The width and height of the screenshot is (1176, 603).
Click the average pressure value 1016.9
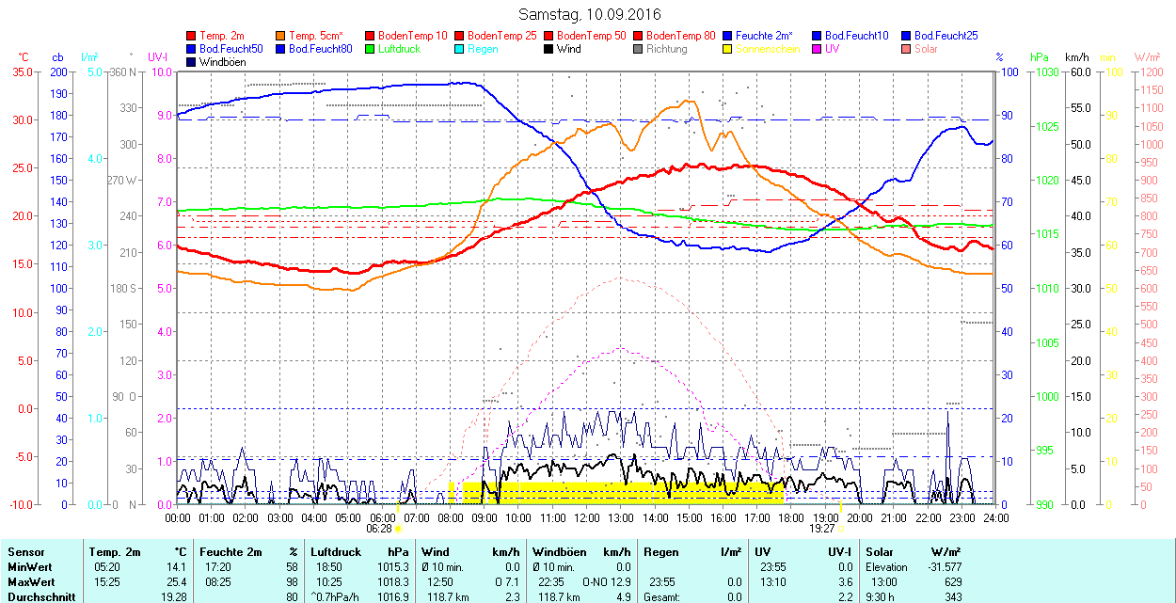pyautogui.click(x=391, y=596)
